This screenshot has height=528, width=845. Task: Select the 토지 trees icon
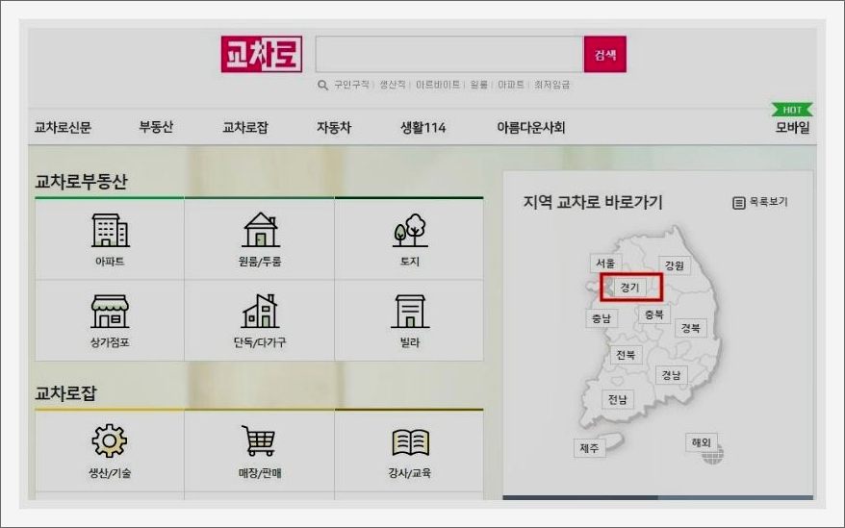point(410,230)
